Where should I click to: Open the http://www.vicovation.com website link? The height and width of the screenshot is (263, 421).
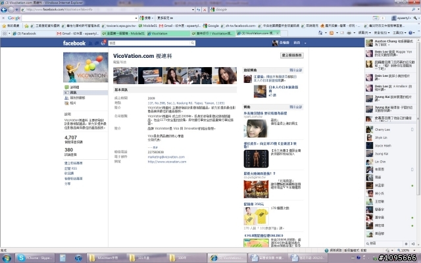coord(166,162)
